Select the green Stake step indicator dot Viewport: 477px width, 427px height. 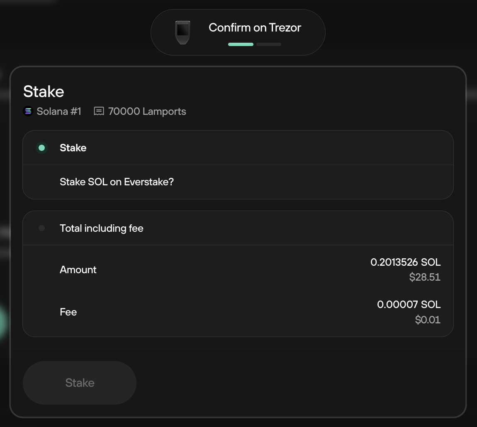tap(41, 148)
